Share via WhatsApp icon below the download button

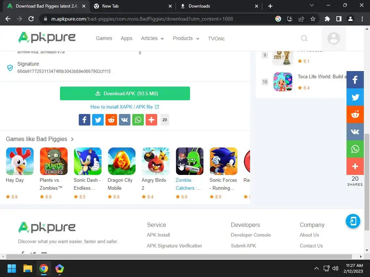click(x=138, y=120)
